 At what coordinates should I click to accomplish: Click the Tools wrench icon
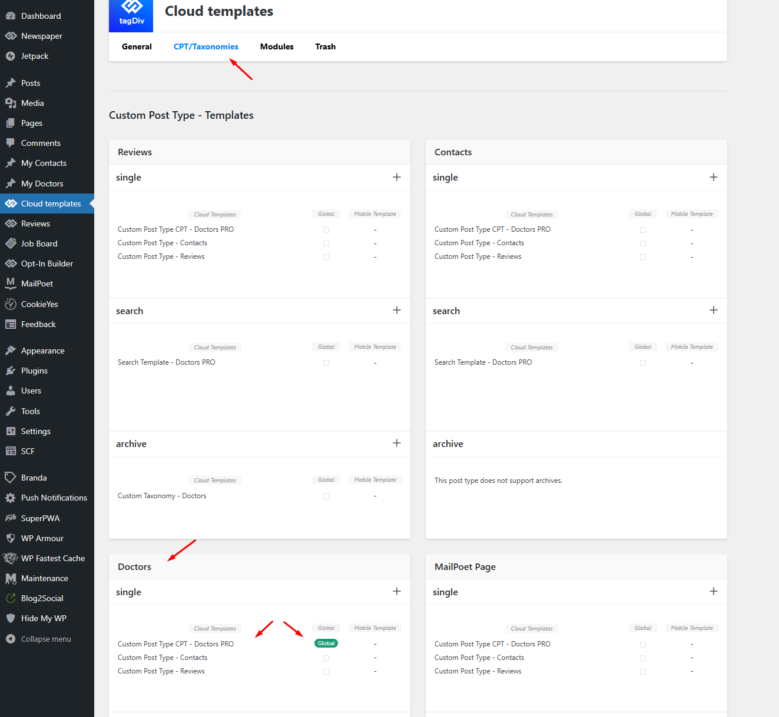coord(11,411)
